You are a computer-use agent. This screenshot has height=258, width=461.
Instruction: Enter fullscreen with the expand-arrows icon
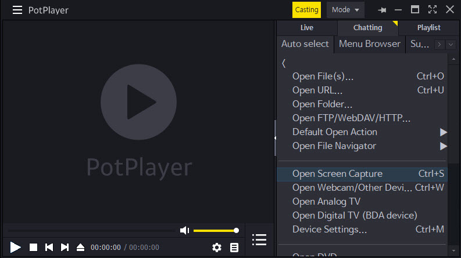(432, 10)
